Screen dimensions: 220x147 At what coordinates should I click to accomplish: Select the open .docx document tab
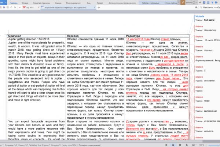[x=66, y=7]
